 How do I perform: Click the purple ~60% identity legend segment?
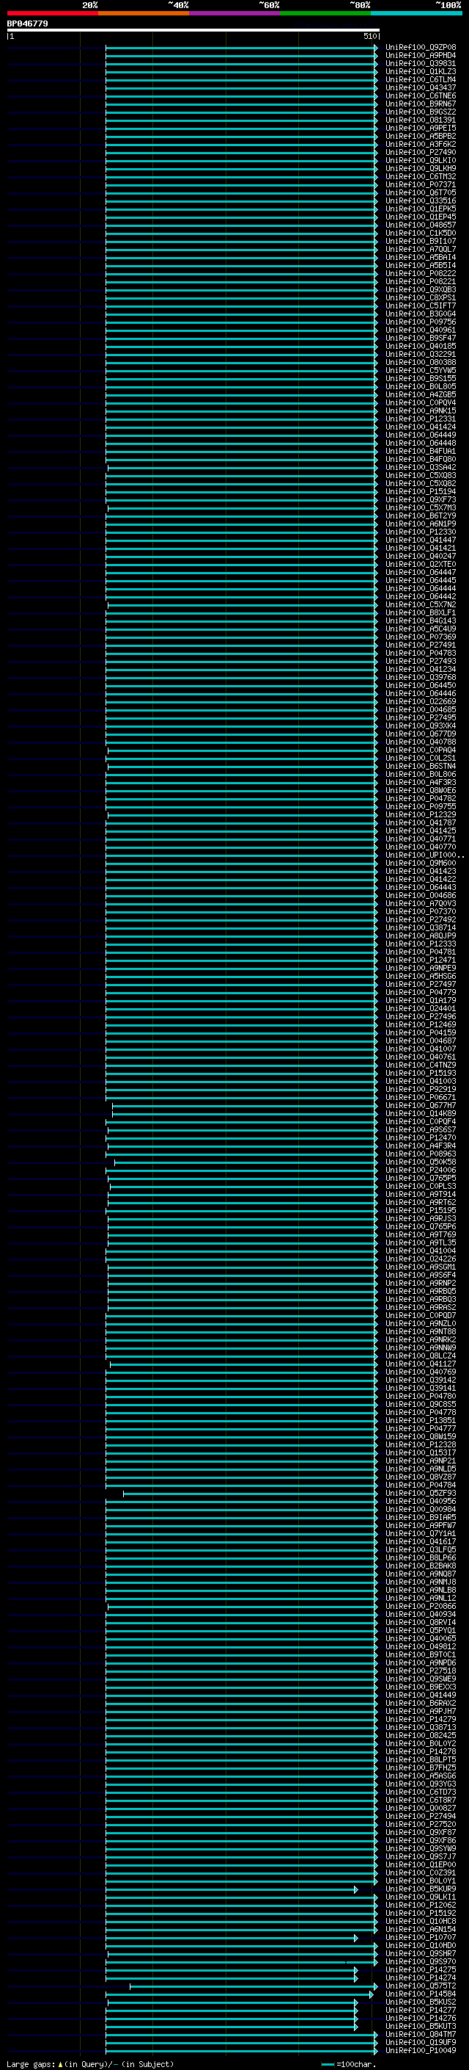click(x=235, y=13)
